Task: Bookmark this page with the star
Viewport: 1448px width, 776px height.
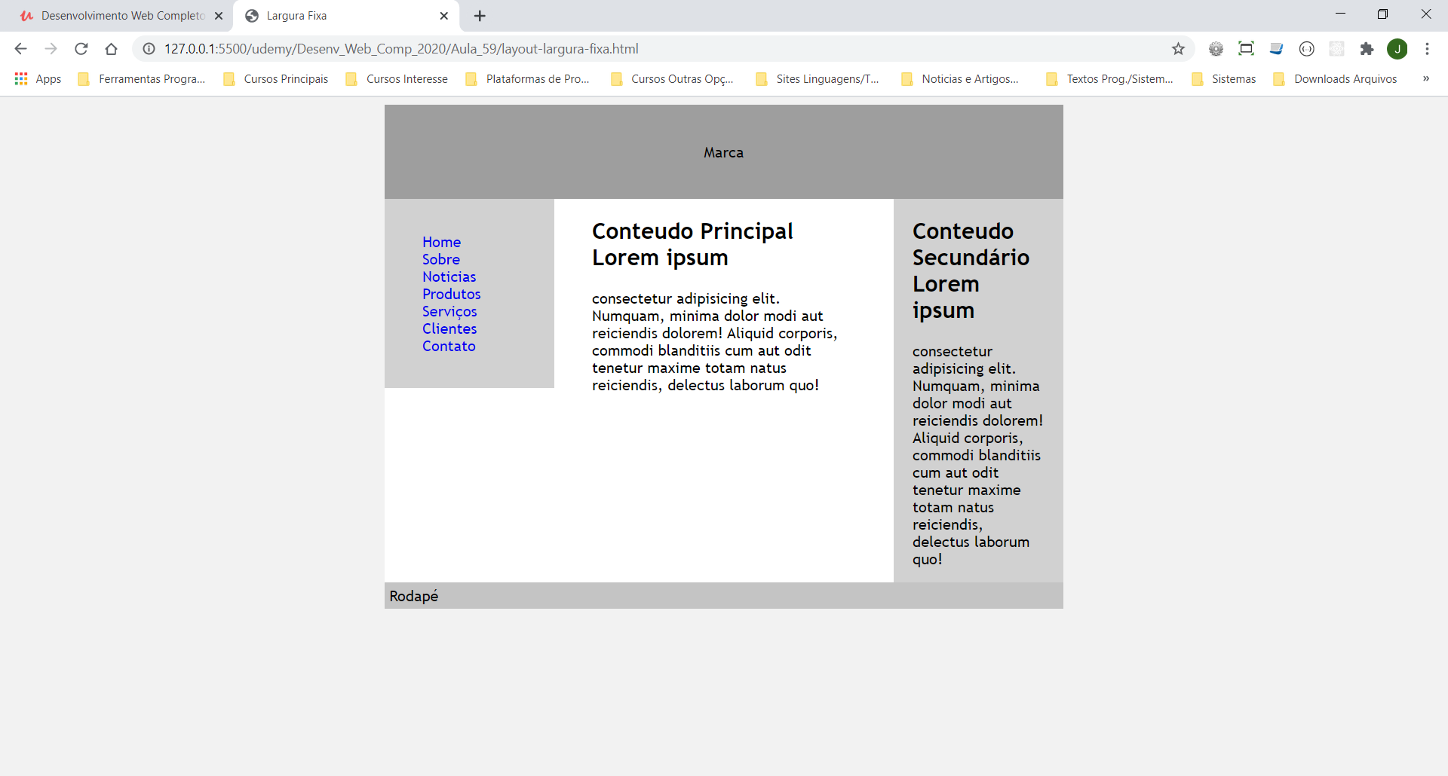Action: coord(1178,49)
